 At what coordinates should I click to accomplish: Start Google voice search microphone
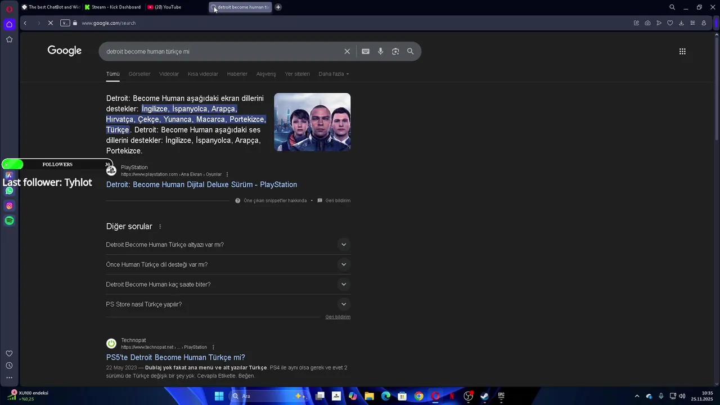pos(381,51)
